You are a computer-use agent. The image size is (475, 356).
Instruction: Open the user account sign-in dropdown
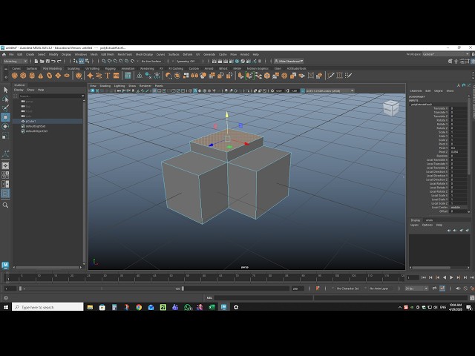click(289, 61)
